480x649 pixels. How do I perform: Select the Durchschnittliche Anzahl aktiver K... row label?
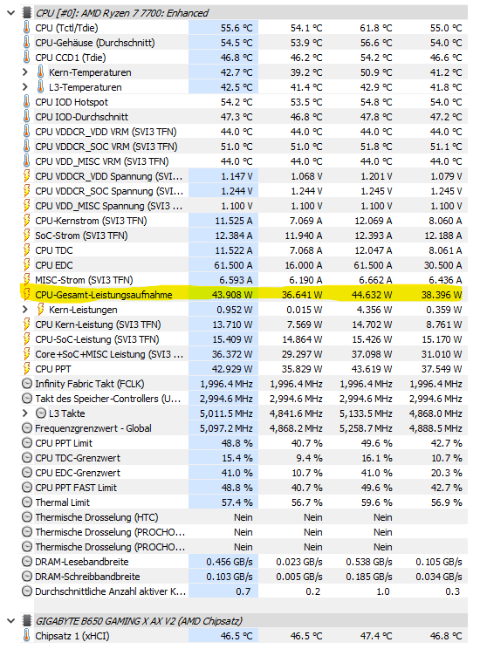(x=110, y=591)
